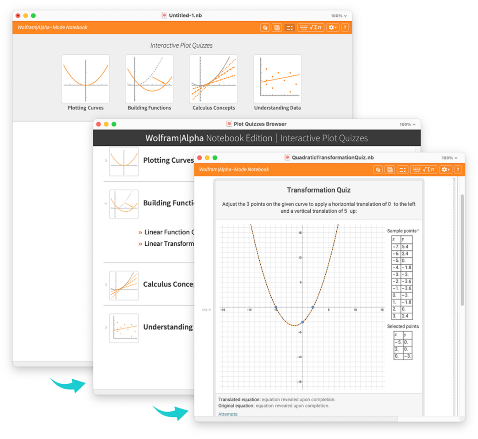Open the Plotting Curves thumbnail in Untitled-1.nb
The width and height of the screenshot is (478, 439).
[x=85, y=79]
